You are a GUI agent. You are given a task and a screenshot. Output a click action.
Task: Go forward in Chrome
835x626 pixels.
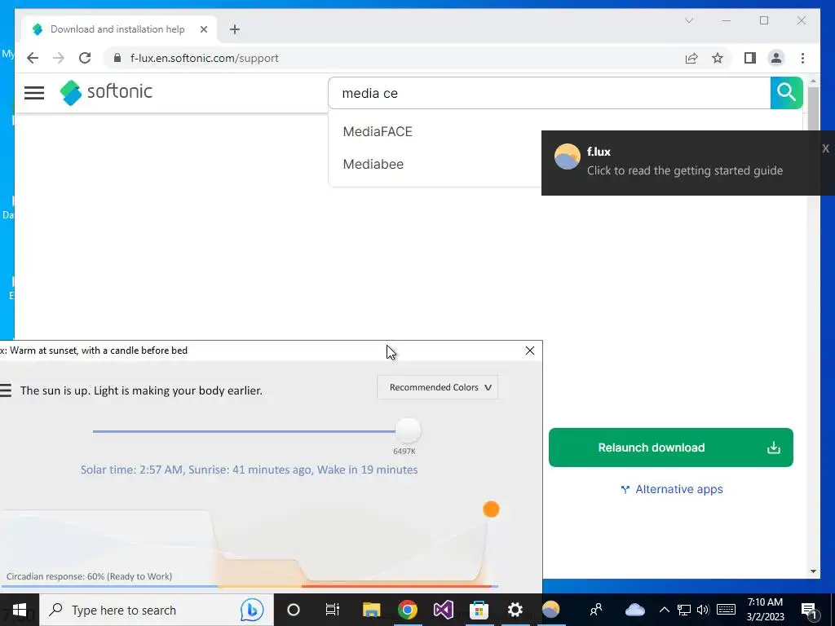coord(59,58)
